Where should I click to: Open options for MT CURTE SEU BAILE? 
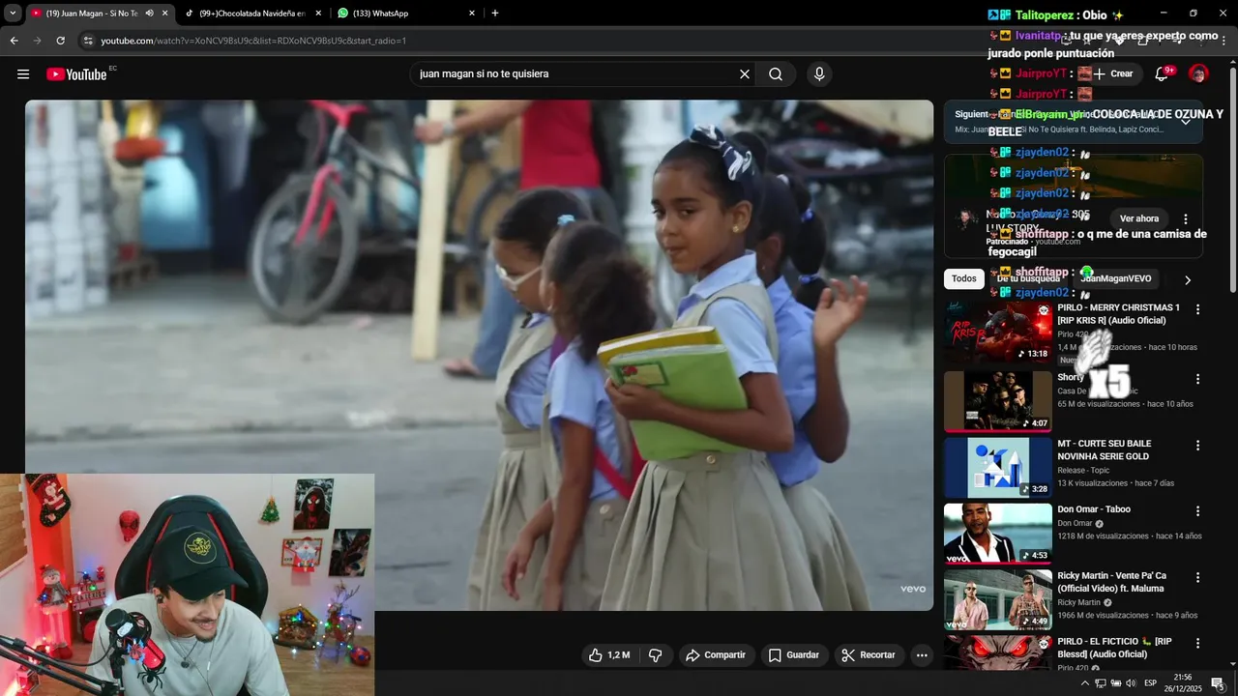1198,447
